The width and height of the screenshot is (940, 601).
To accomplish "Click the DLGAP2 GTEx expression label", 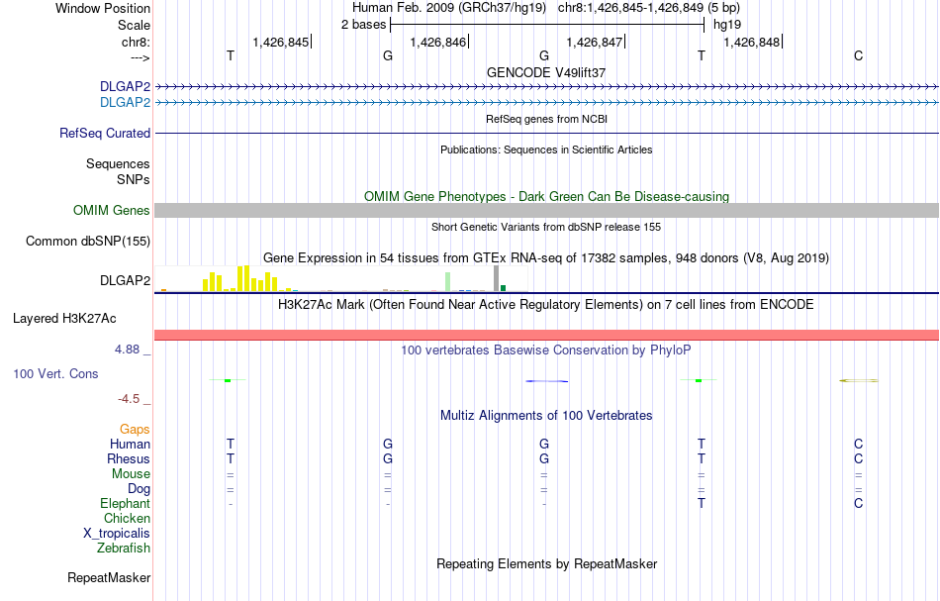I will coord(126,281).
